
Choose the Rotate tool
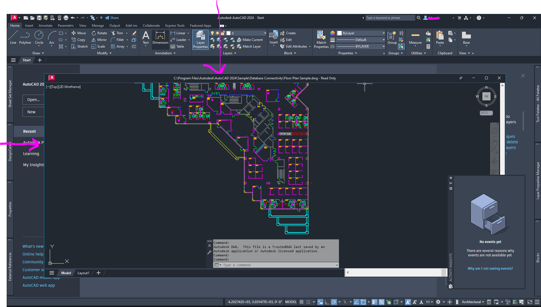pos(99,33)
